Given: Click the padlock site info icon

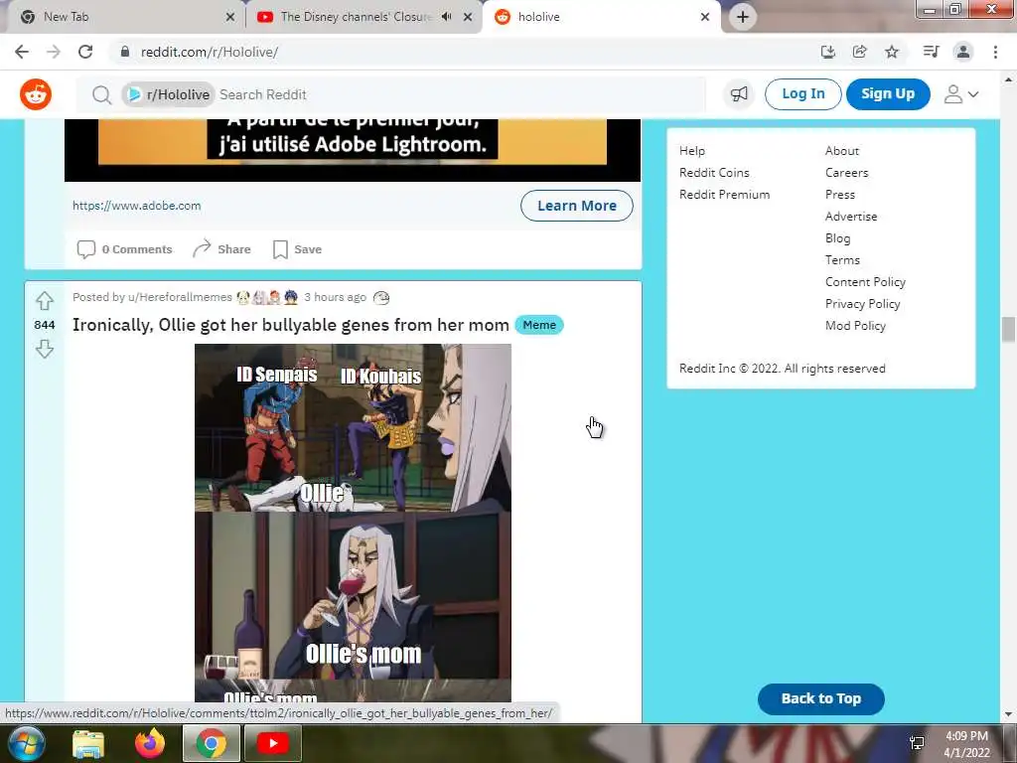Looking at the screenshot, I should click(125, 52).
